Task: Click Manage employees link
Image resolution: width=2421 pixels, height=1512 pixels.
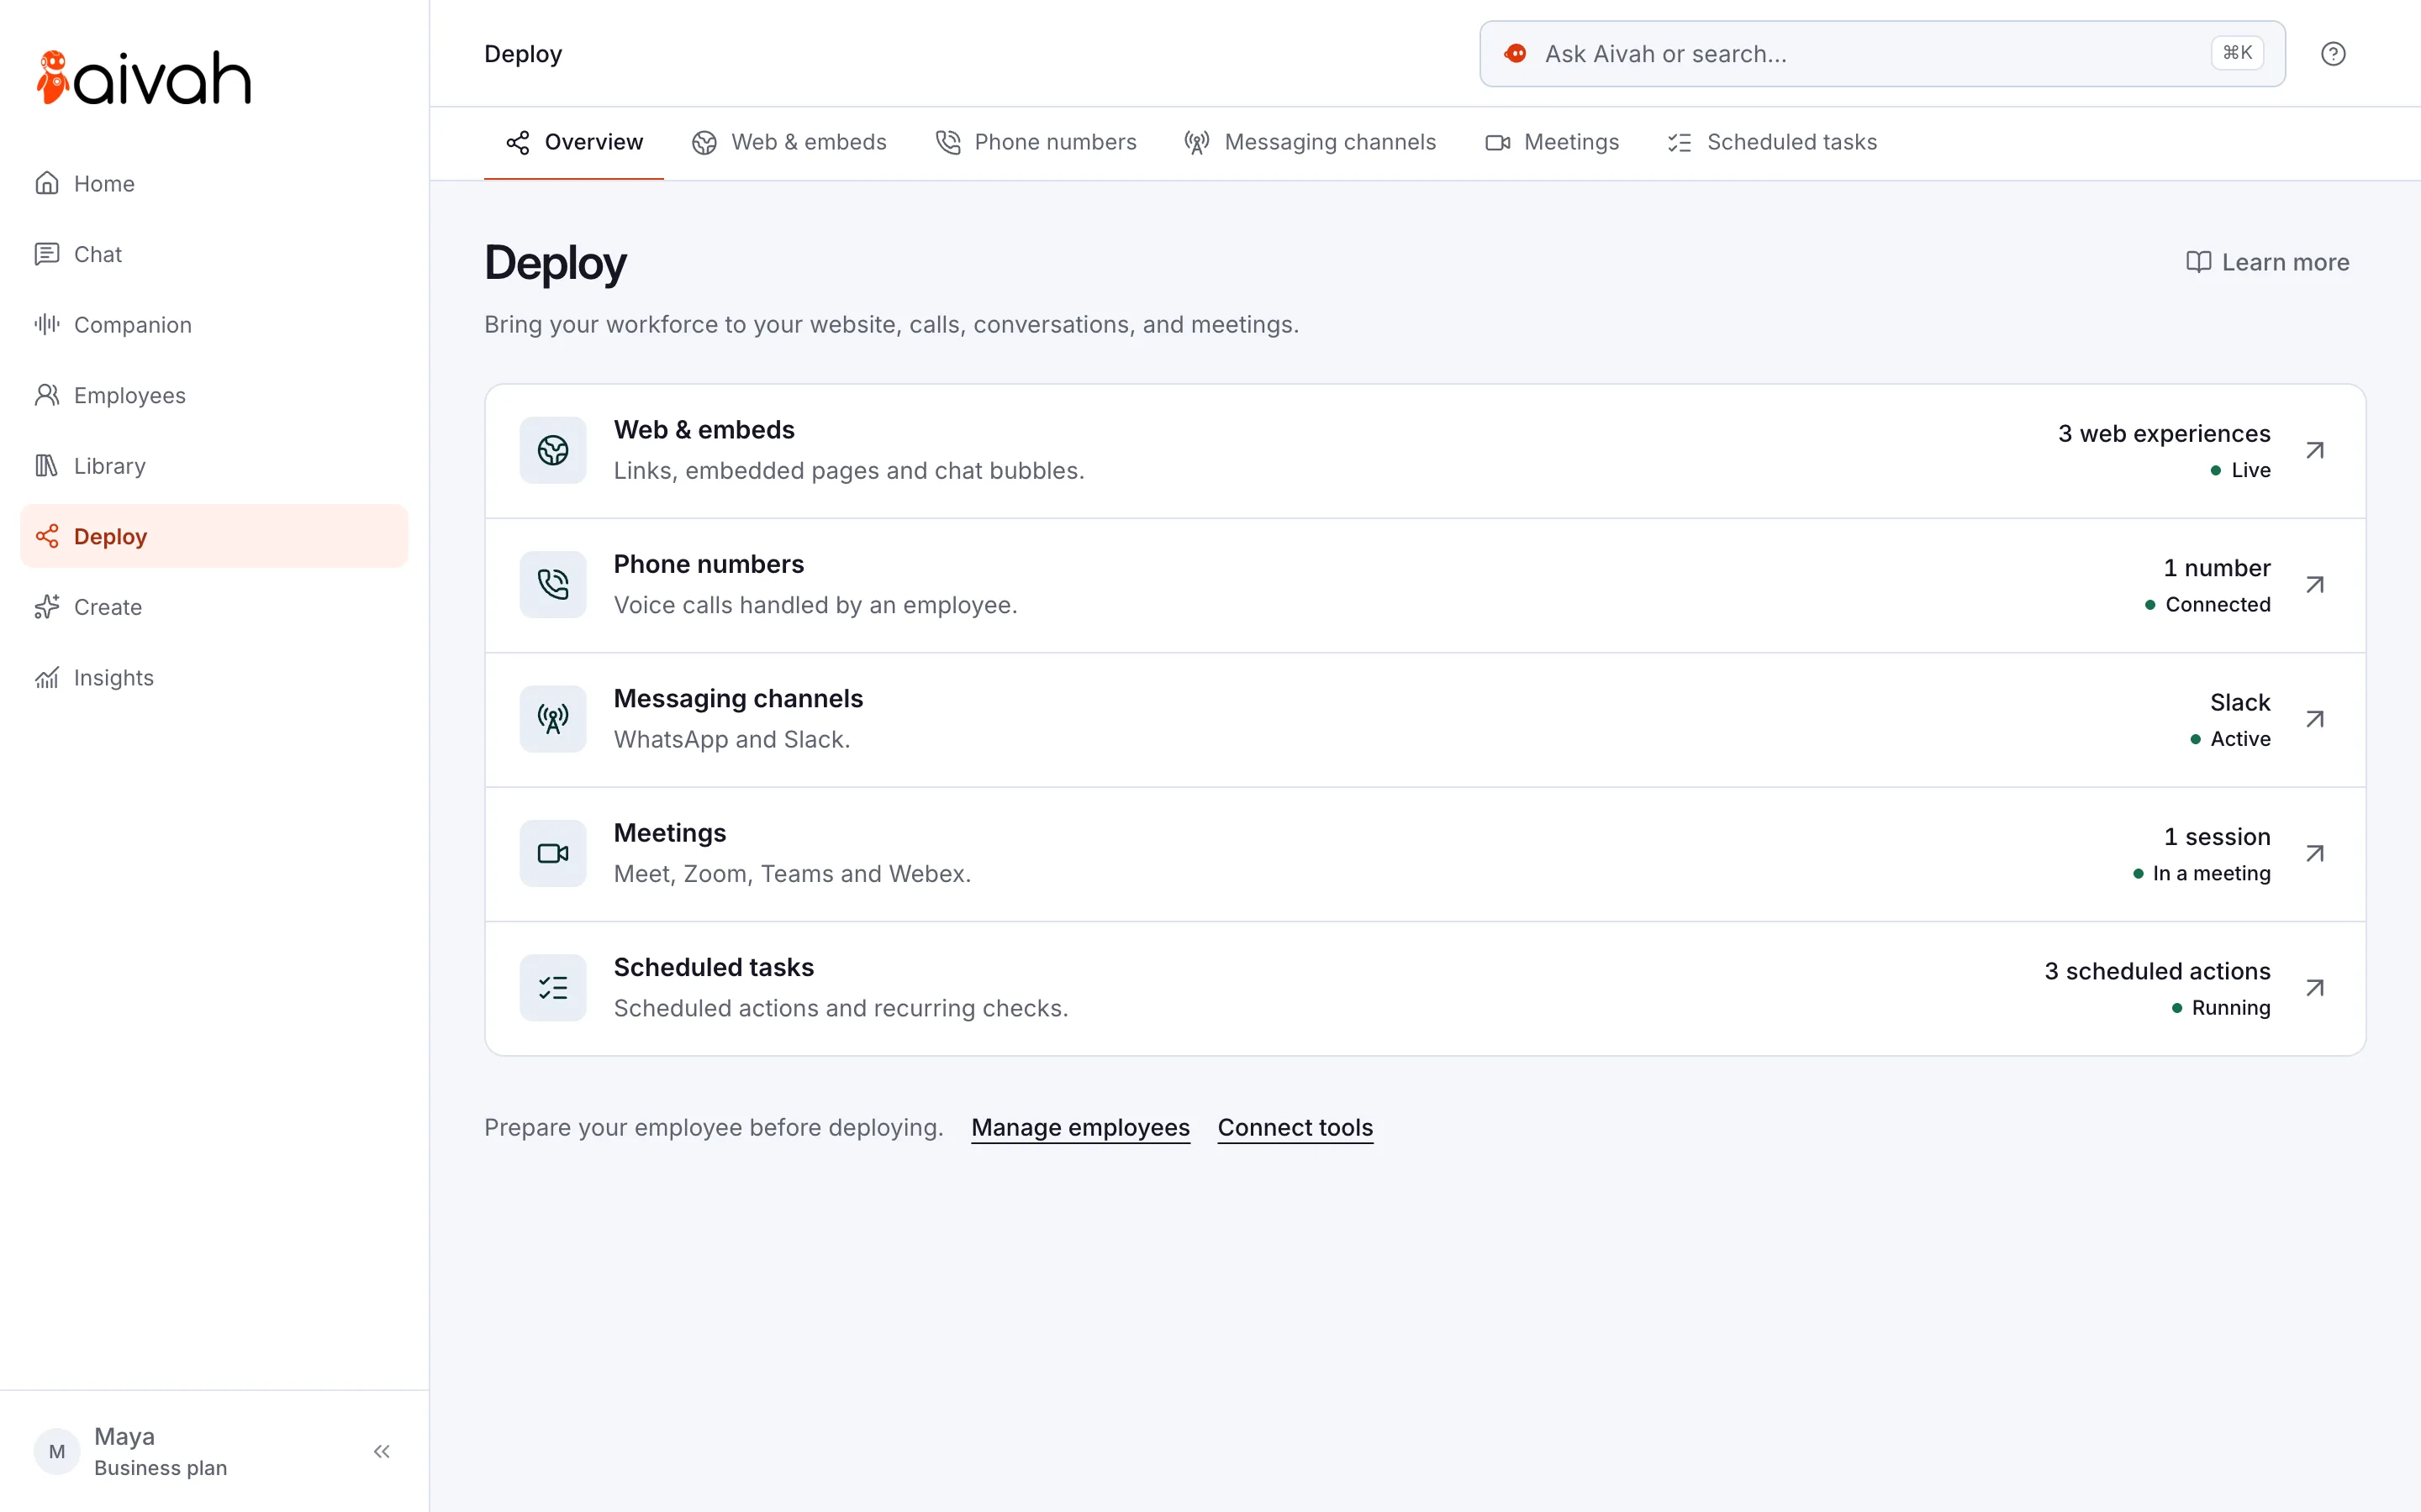Action: (x=1080, y=1127)
